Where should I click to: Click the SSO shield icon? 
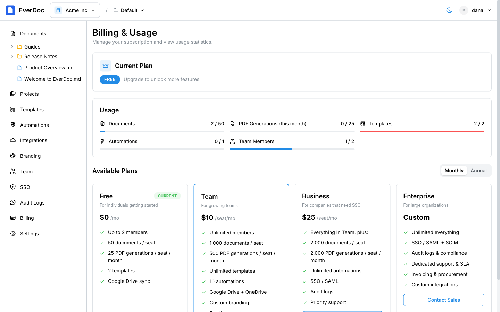13,187
